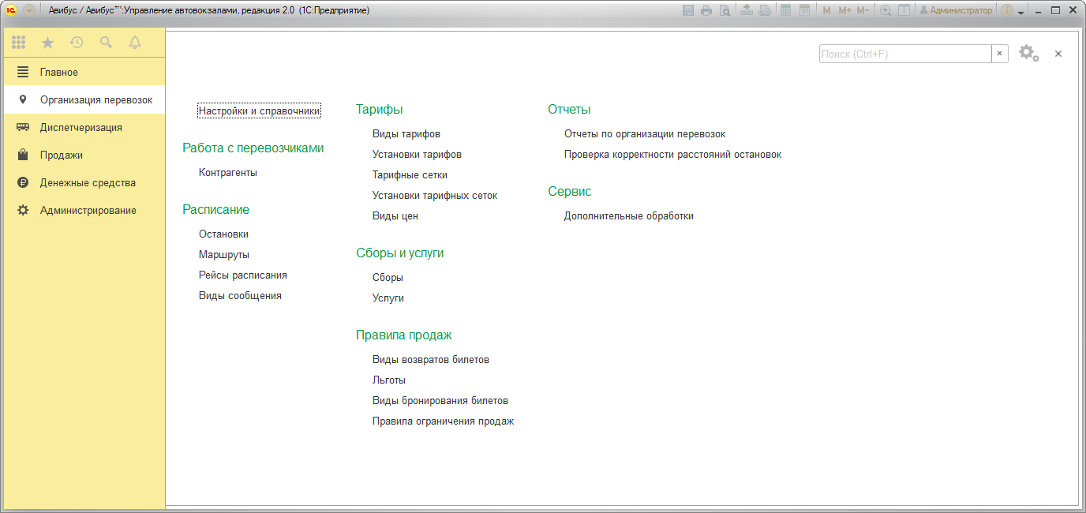Open notifications bell icon
1086x513 pixels.
(x=135, y=43)
